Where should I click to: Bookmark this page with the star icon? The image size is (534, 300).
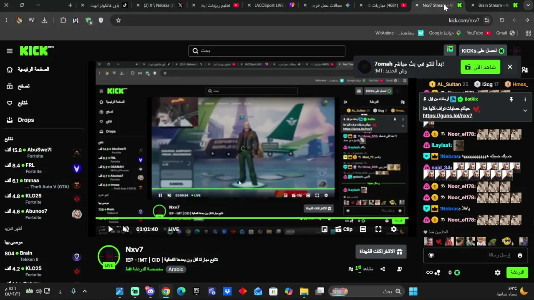118,20
